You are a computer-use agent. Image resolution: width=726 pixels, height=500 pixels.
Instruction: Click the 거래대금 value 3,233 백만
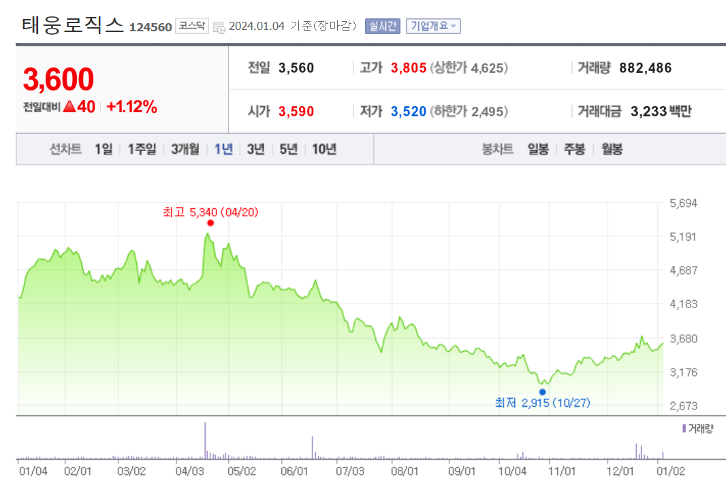(661, 112)
